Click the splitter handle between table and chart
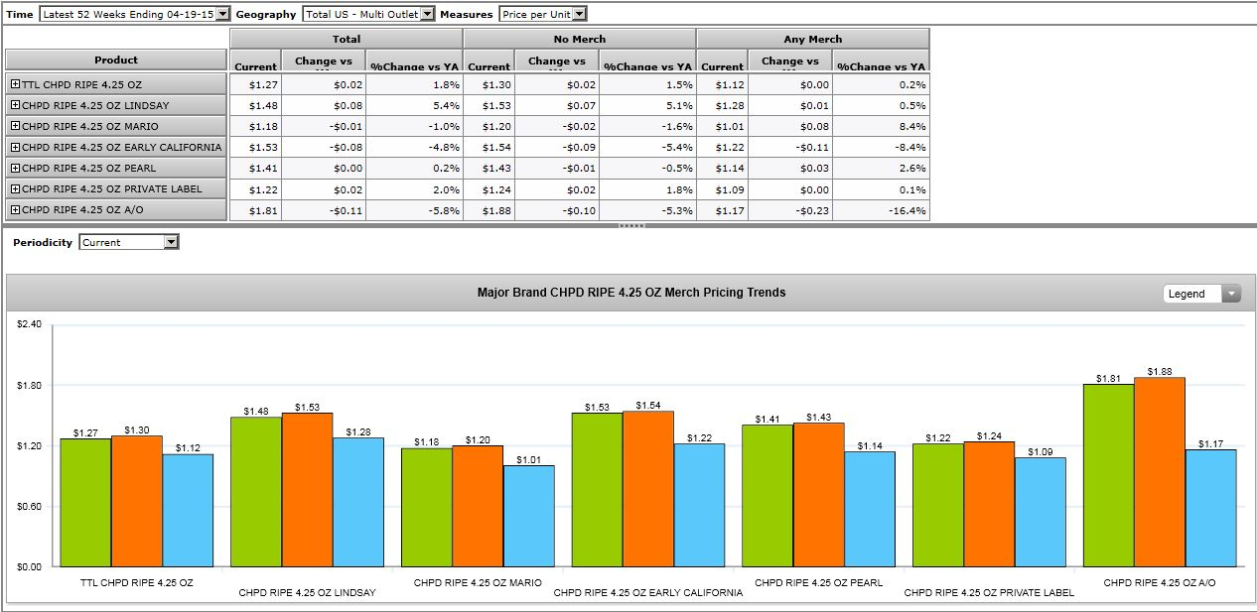The height and width of the screenshot is (612, 1257). 631,226
